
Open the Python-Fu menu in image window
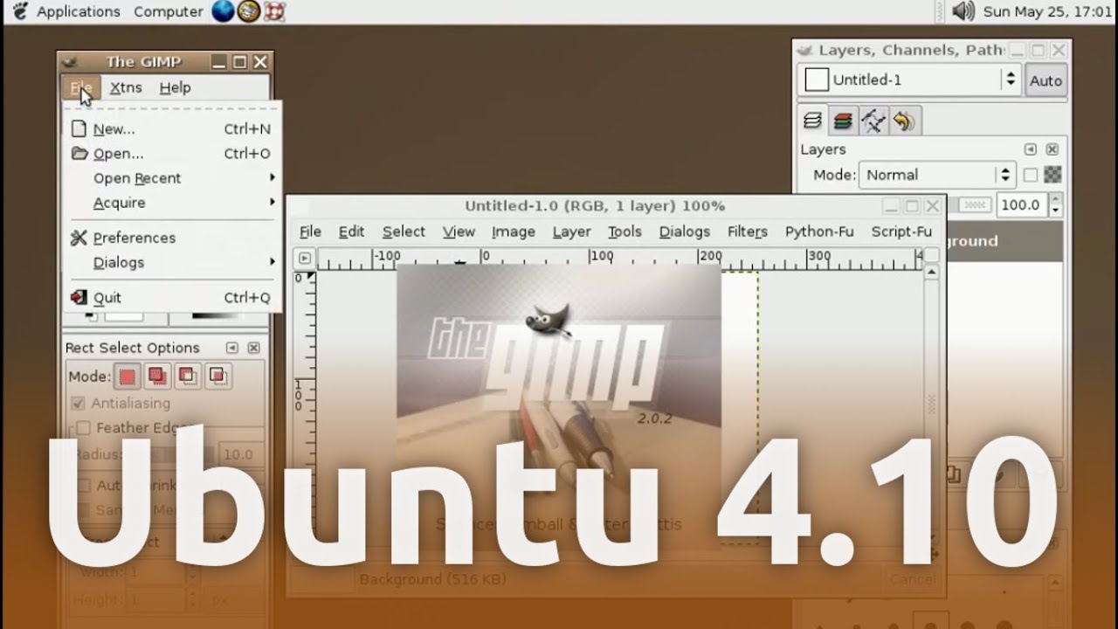click(x=819, y=232)
